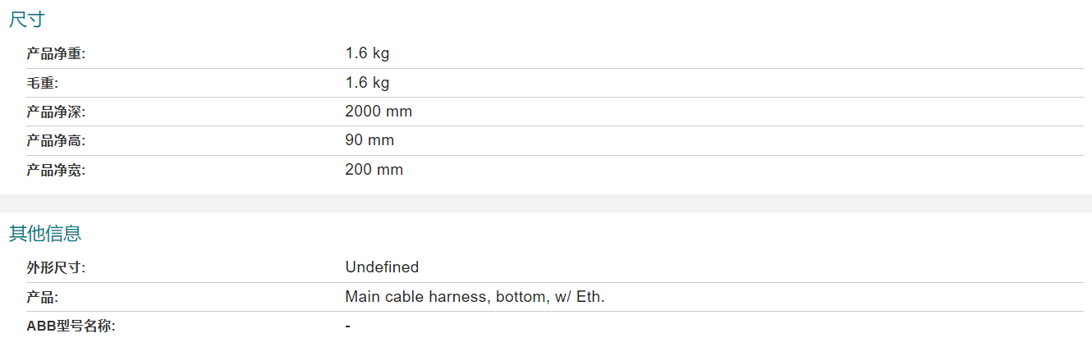This screenshot has height=347, width=1092.
Task: Select the 产品净深 label
Action: tap(56, 112)
